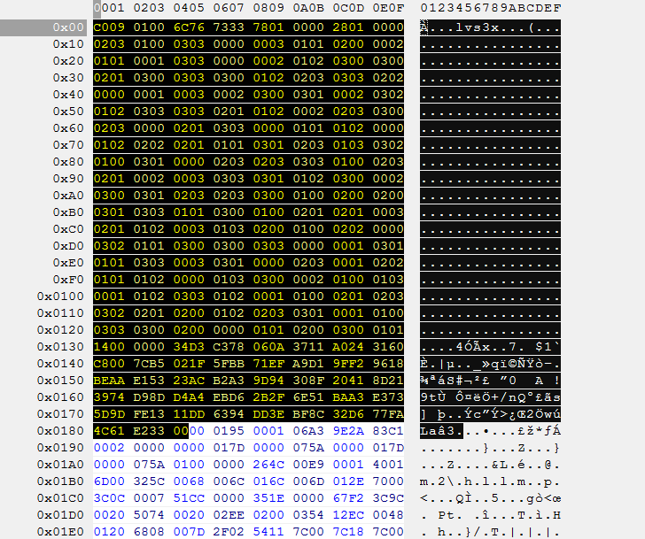
Task: Select hex word 7C18 in row 0x01E0
Action: [348, 532]
